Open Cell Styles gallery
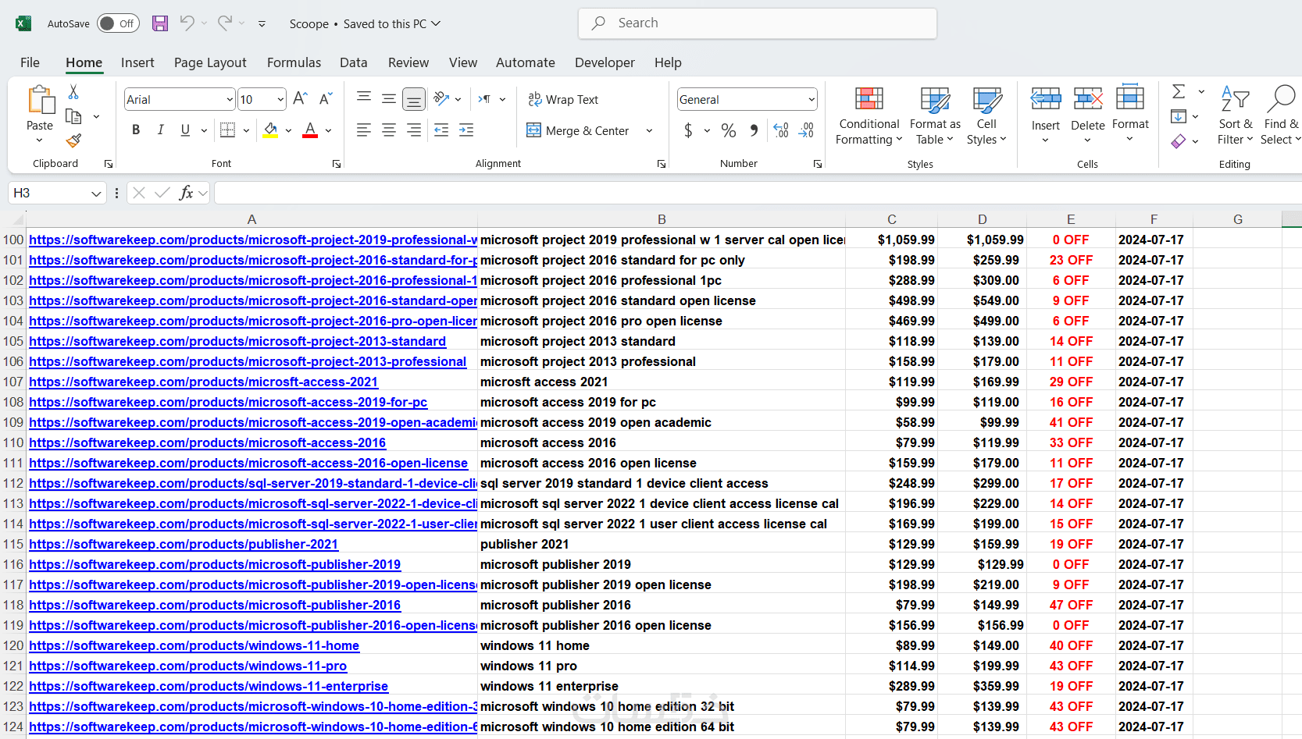The width and height of the screenshot is (1302, 739). tap(986, 115)
